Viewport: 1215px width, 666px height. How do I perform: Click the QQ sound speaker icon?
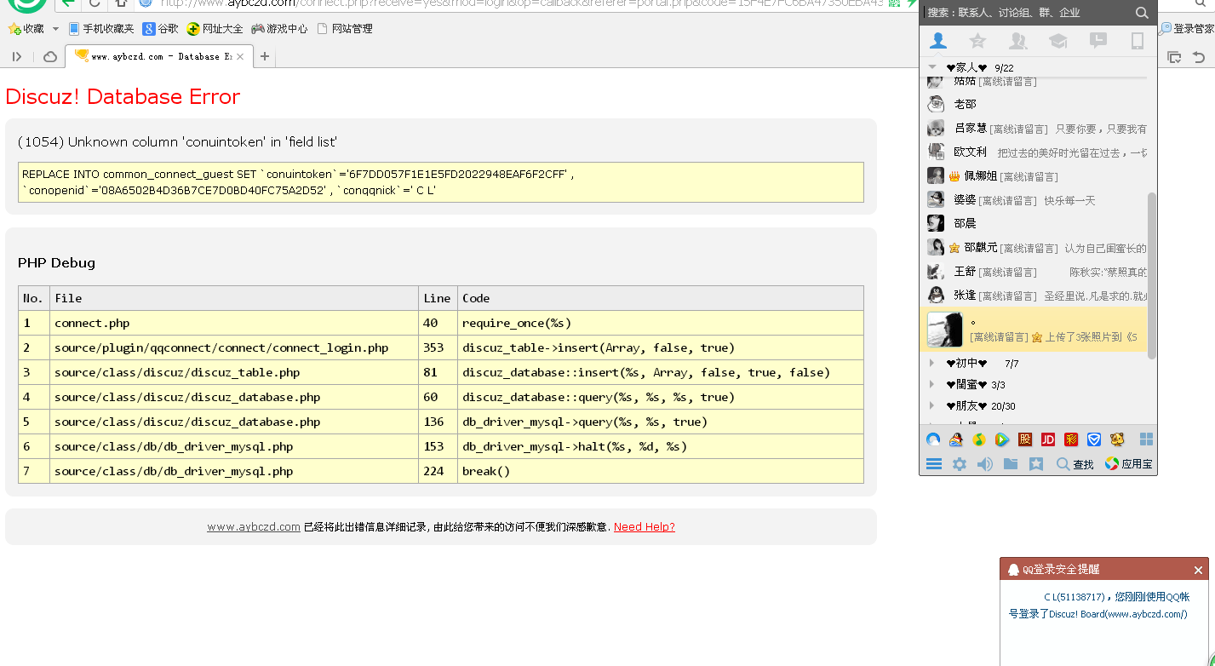pos(984,464)
